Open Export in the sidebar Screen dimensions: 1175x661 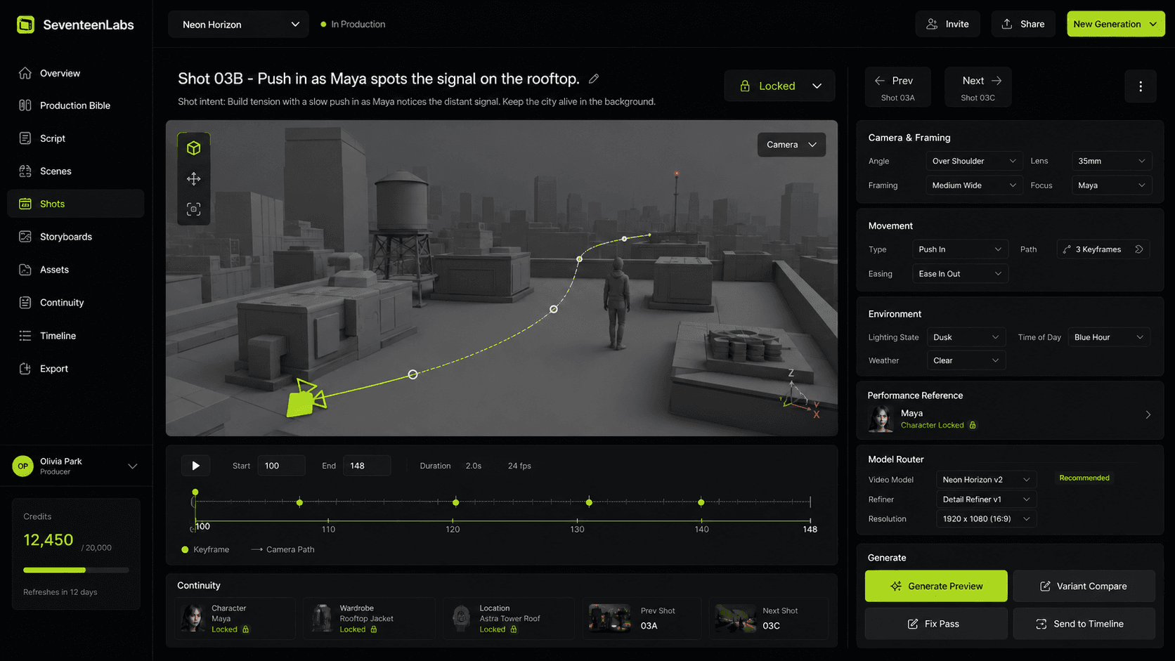pyautogui.click(x=76, y=369)
